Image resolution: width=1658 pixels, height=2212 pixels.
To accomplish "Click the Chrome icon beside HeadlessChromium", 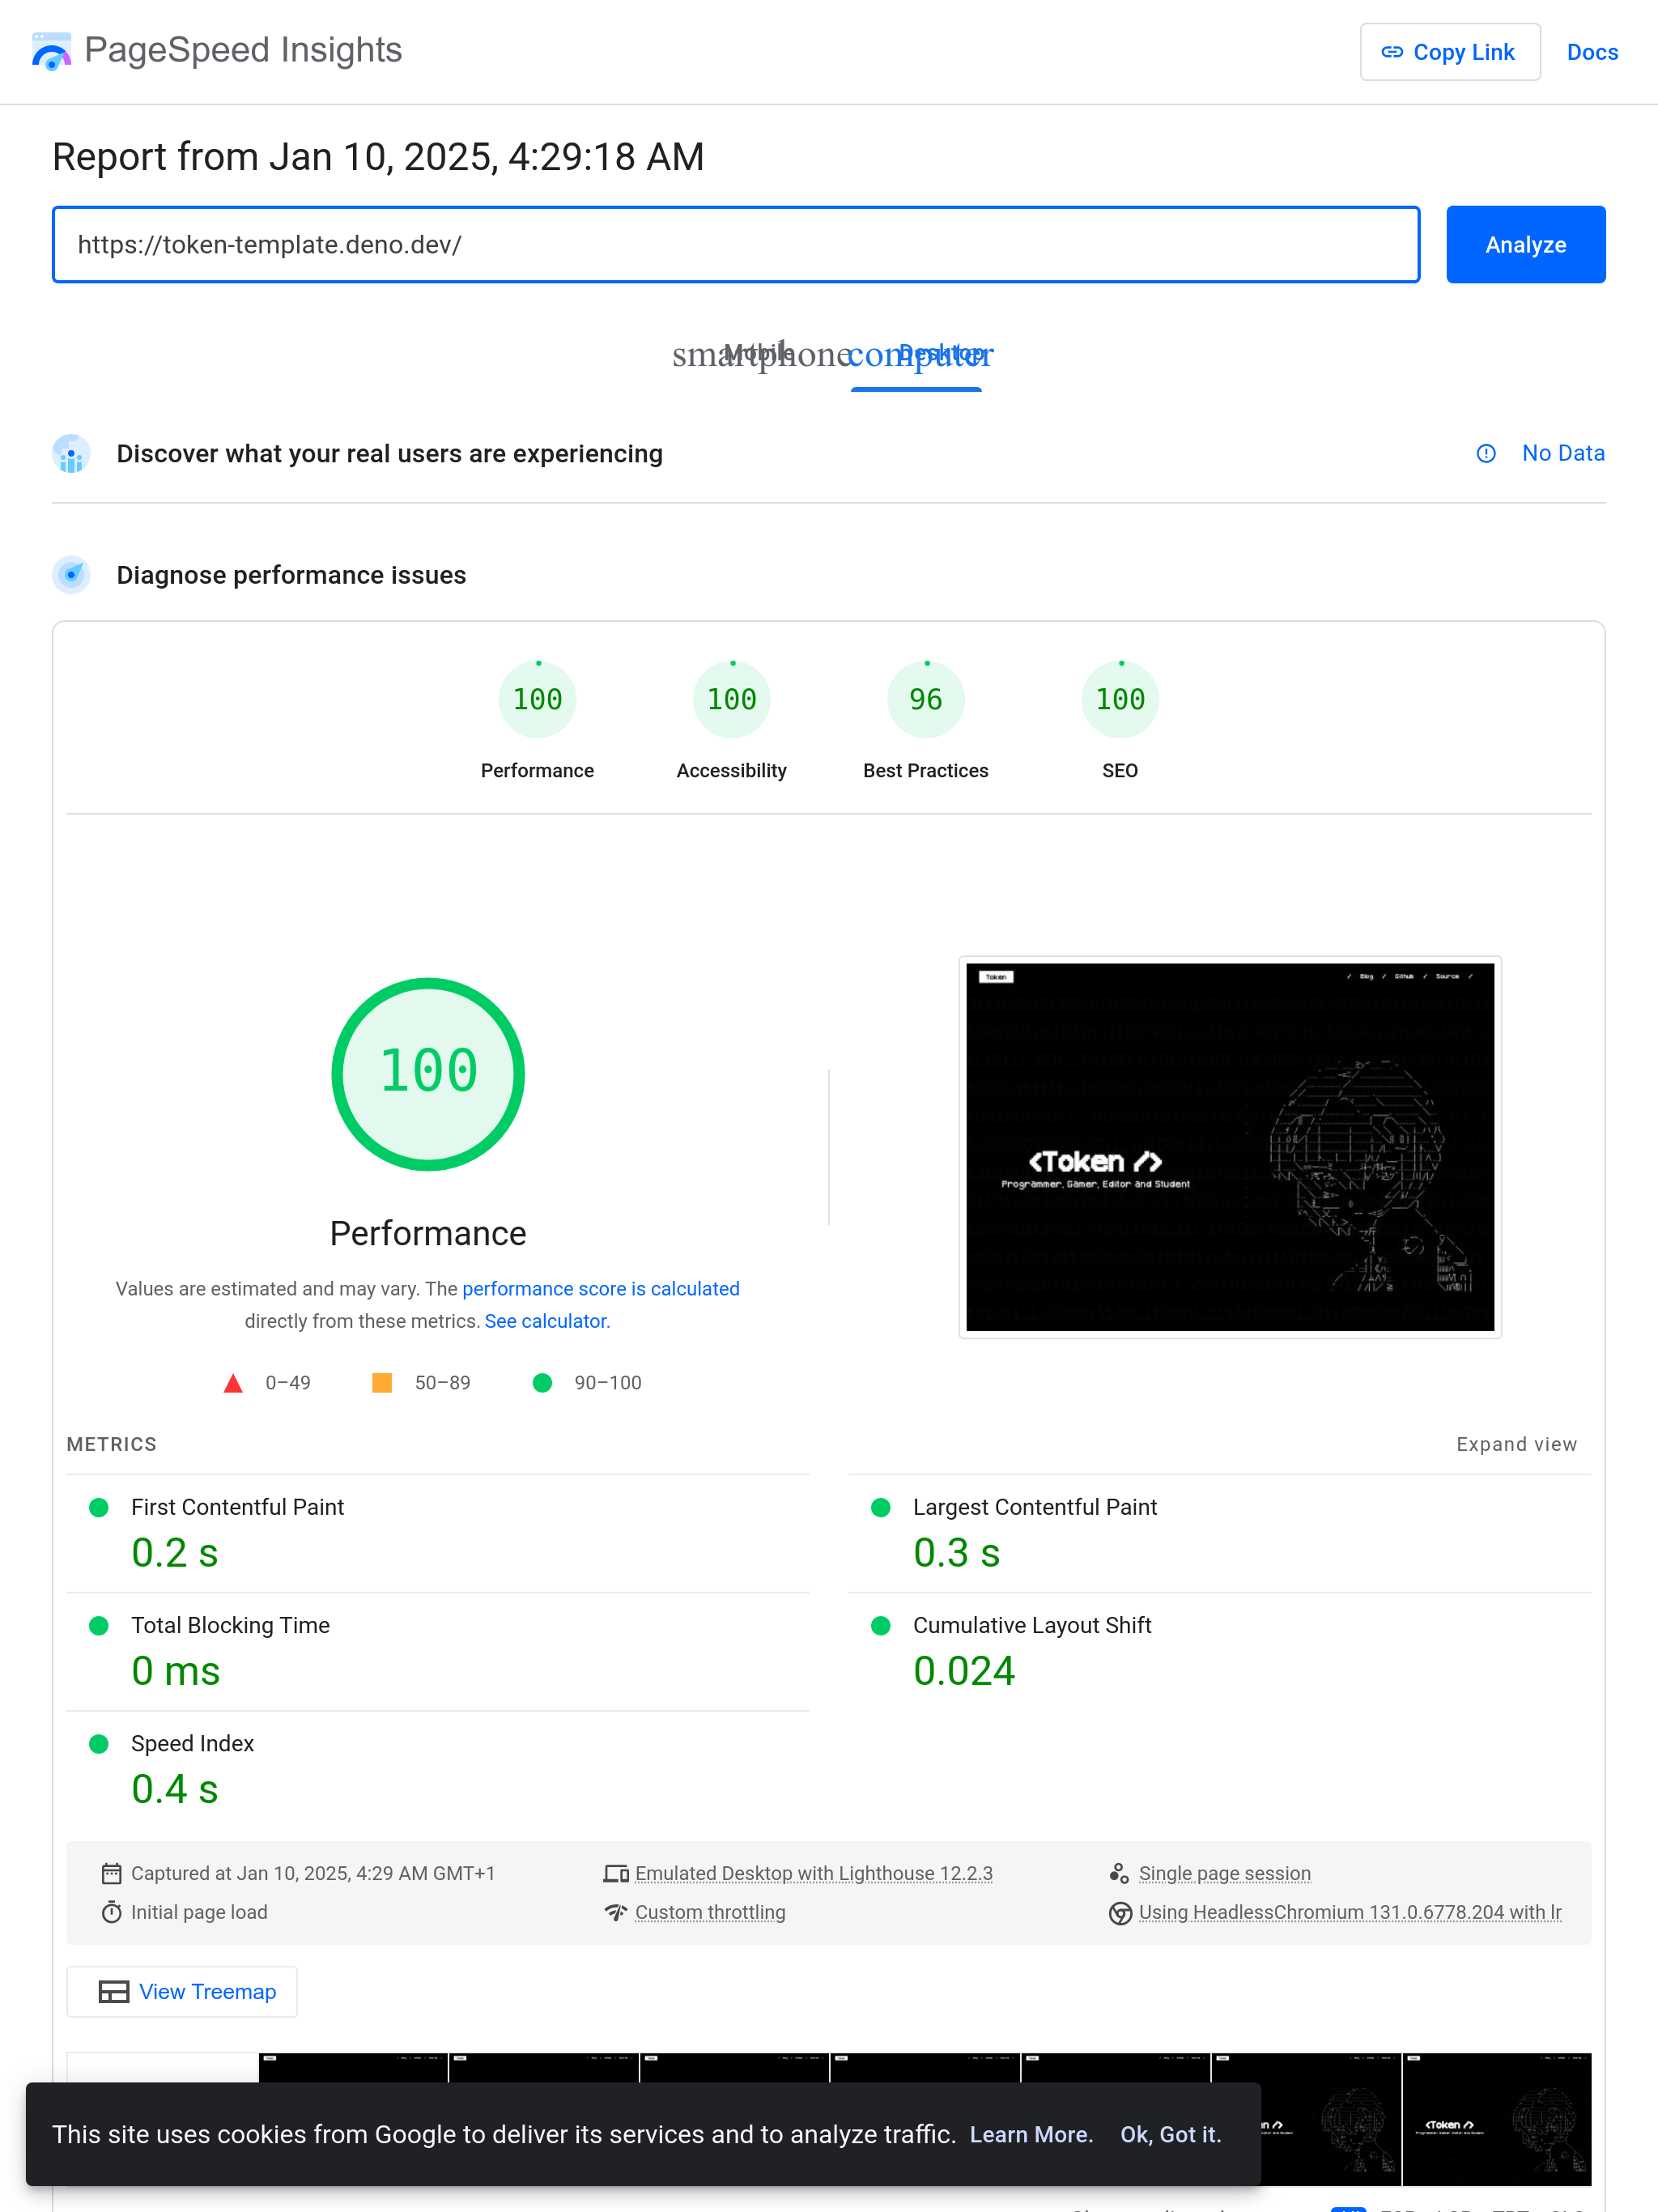I will tap(1120, 1913).
